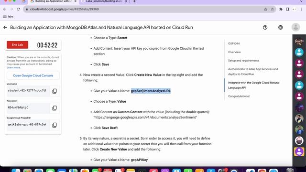Copy the Google Cloud Project ID

[55, 125]
